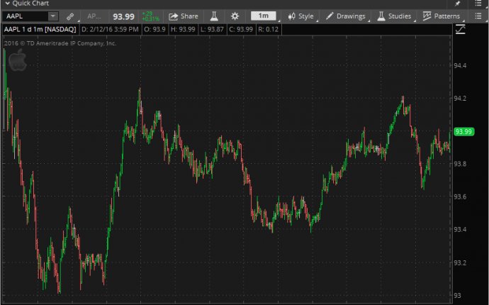Open the Studies menu

click(x=394, y=16)
